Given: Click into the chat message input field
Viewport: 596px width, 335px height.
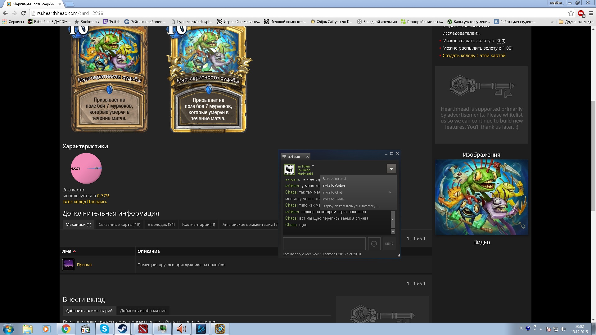Looking at the screenshot, I should coord(324,244).
